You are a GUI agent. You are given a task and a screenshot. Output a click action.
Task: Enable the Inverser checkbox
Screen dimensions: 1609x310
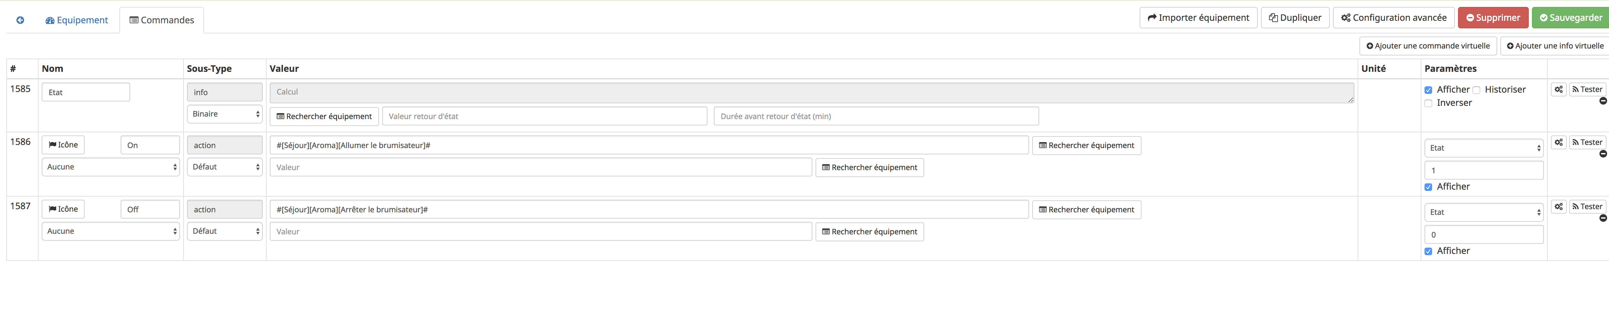point(1428,103)
